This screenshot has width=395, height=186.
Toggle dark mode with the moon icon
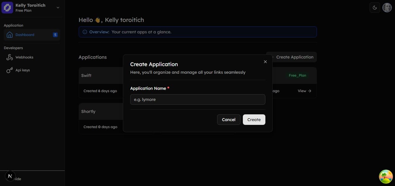[375, 8]
